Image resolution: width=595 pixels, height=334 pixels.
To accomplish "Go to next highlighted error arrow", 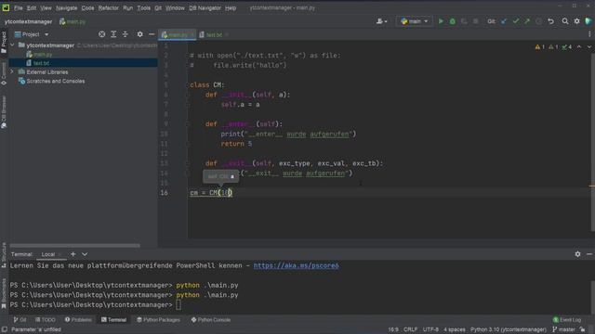I will pyautogui.click(x=588, y=47).
